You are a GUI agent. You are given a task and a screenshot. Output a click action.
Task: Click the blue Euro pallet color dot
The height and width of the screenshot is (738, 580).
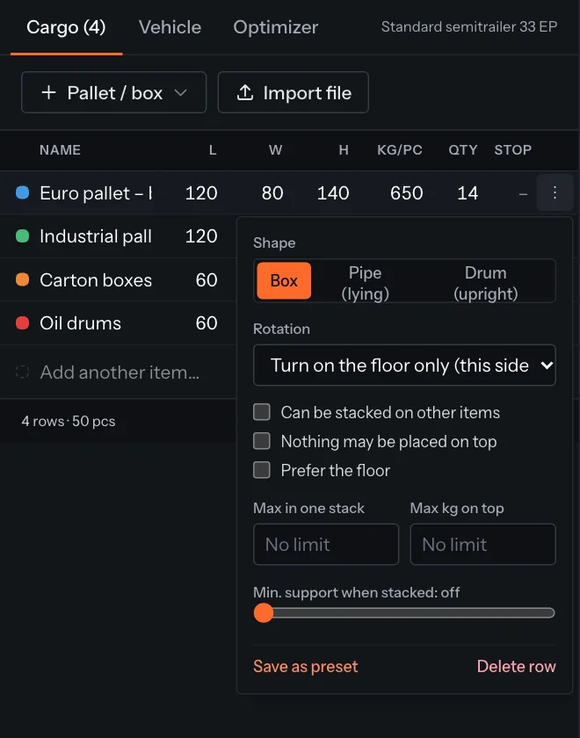(23, 192)
